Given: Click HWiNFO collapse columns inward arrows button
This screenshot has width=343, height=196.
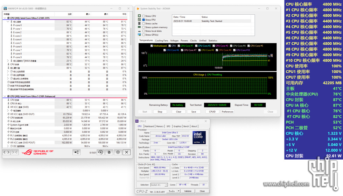Looking at the screenshot, I should tap(14, 152).
